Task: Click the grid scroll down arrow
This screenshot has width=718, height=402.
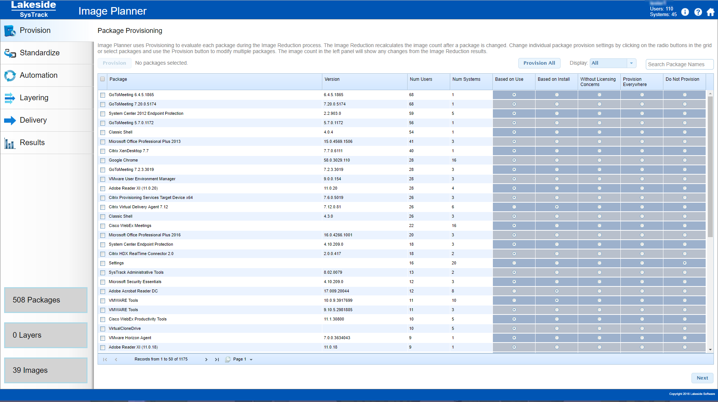Action: click(710, 350)
